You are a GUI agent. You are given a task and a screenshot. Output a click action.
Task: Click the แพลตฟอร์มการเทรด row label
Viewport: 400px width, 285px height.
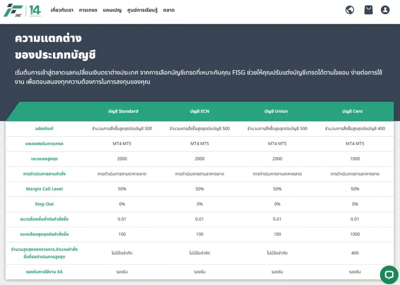pos(44,144)
